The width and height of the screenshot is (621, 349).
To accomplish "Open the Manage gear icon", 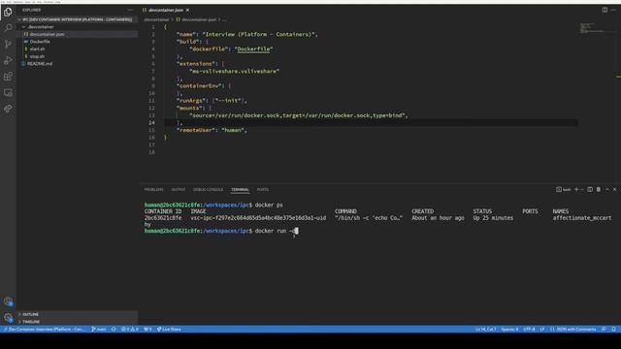I will pyautogui.click(x=8, y=317).
